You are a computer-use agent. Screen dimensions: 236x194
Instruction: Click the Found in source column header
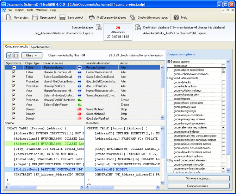59,63
